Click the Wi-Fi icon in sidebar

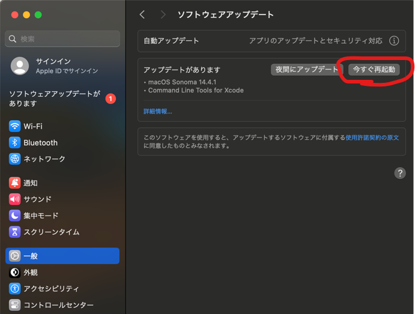point(14,126)
